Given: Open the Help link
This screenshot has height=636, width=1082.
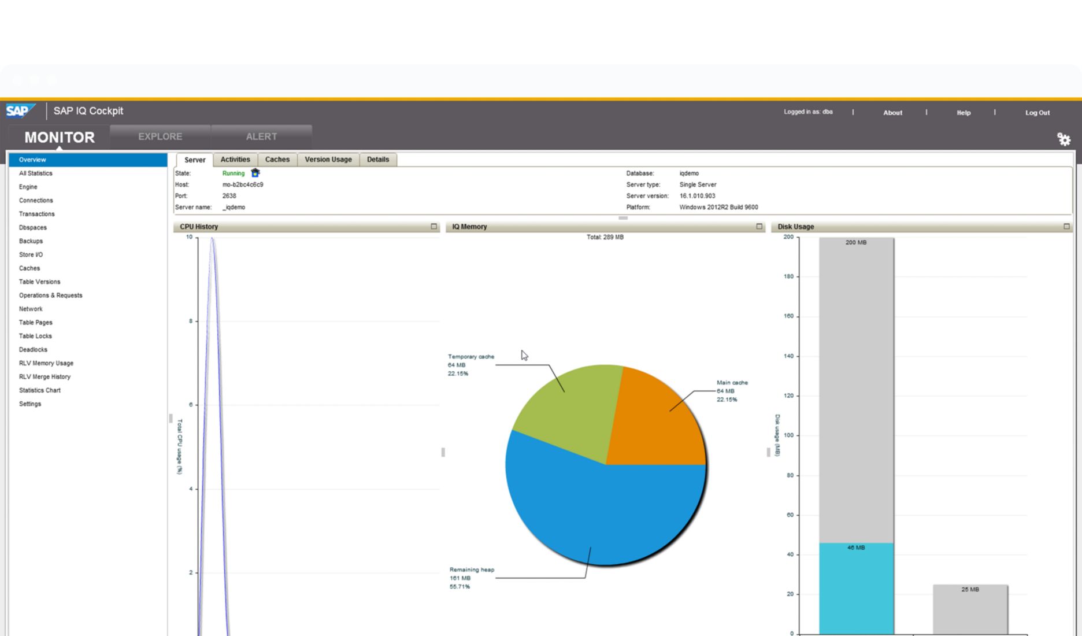Looking at the screenshot, I should tap(963, 112).
